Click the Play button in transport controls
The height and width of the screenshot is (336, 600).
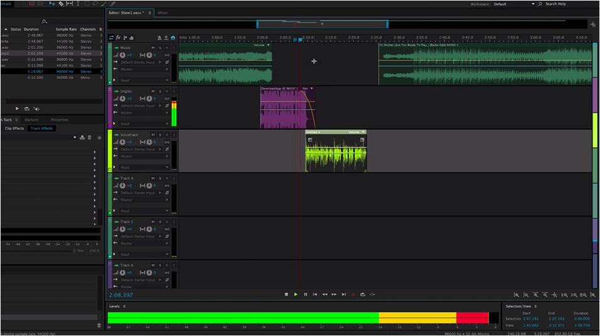[296, 294]
